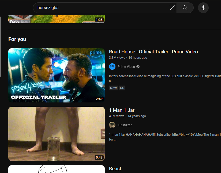Open the KRONC27 channel name link

pos(125,125)
